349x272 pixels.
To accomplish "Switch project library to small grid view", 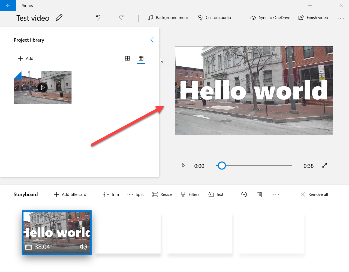I will point(141,58).
